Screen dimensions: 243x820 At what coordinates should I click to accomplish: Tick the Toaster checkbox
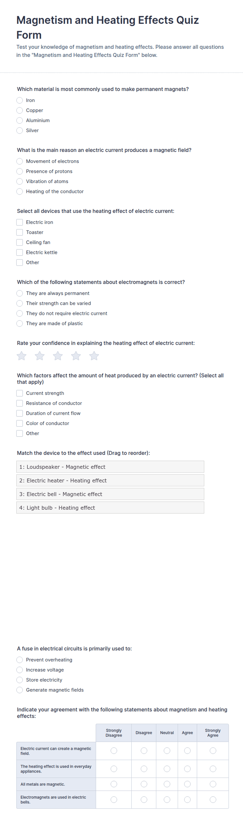20,232
